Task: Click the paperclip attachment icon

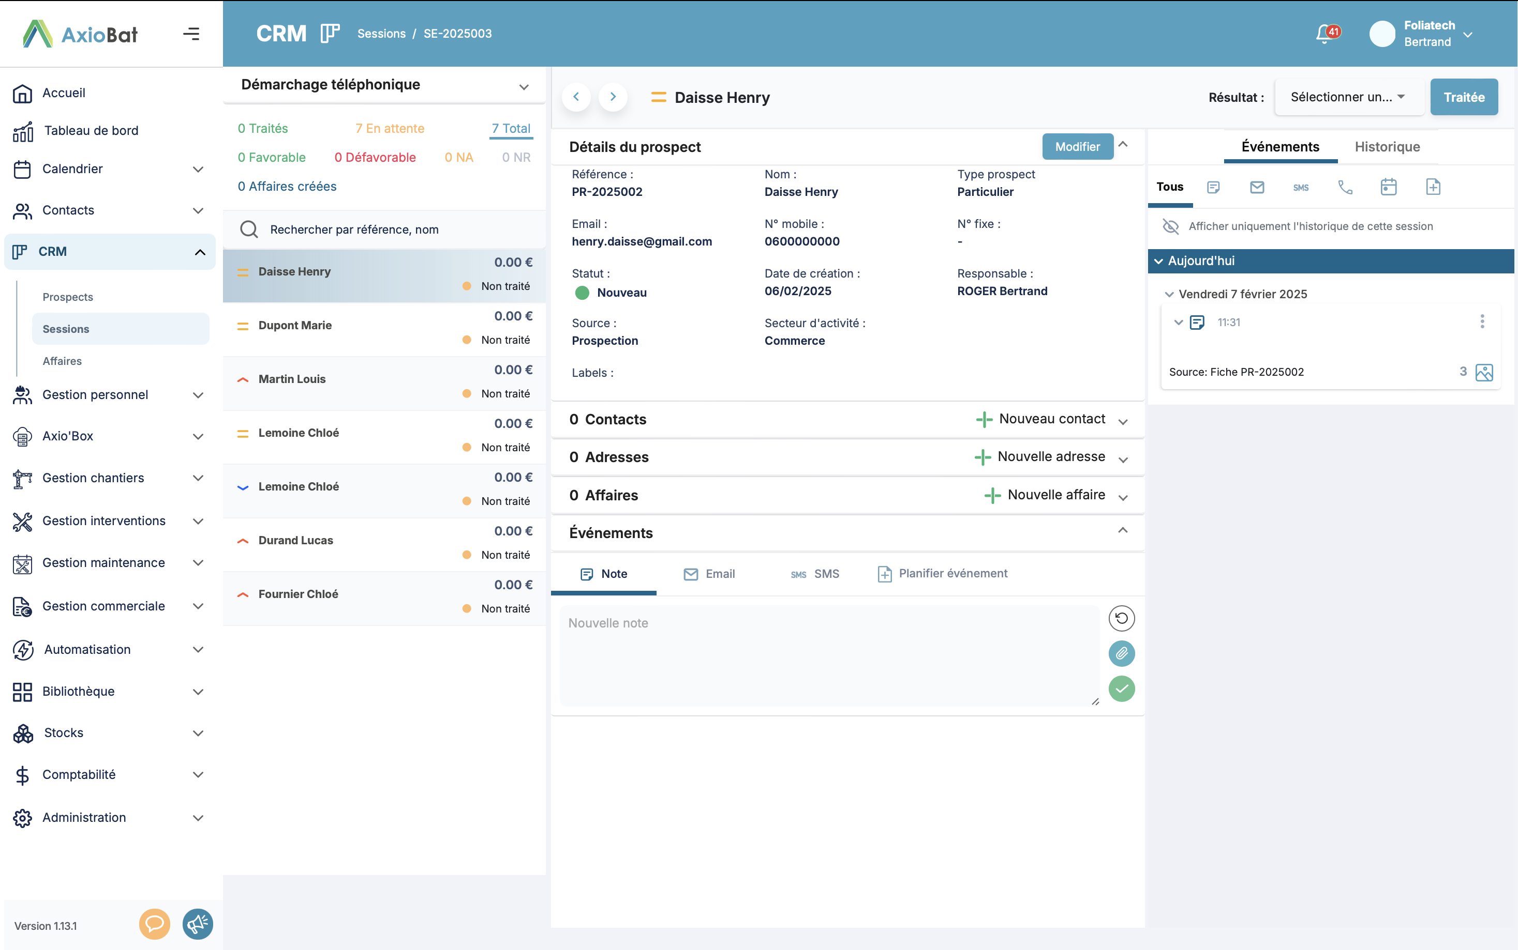Action: [1121, 653]
